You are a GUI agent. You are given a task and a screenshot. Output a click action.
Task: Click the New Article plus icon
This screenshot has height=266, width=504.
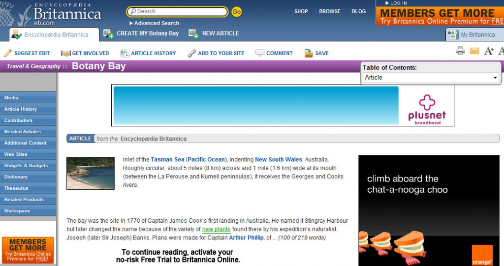pyautogui.click(x=193, y=33)
